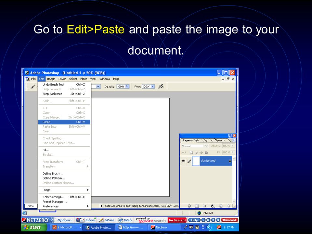Click NetZero Web button
Viewport: 312px width, 234px height.
pyautogui.click(x=125, y=220)
